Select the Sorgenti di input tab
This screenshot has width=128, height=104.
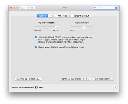81,16
